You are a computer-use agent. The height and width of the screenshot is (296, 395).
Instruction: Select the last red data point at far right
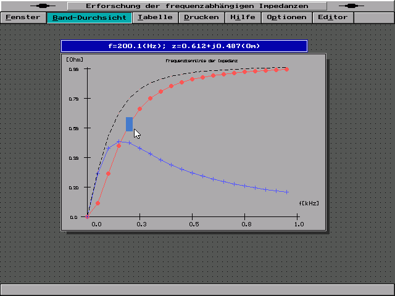tap(286, 69)
